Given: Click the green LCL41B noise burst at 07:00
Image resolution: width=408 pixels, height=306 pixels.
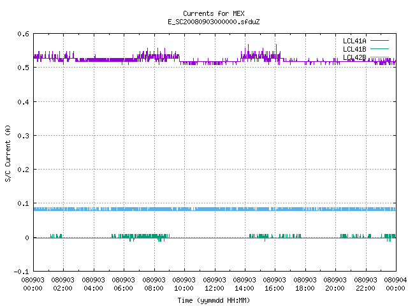Looking at the screenshot, I should [139, 237].
